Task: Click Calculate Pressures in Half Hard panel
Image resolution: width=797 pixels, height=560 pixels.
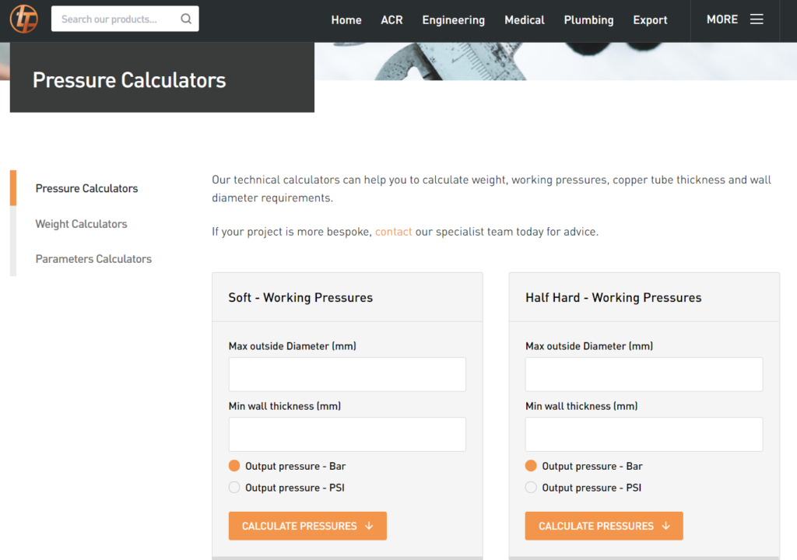Action: point(604,526)
